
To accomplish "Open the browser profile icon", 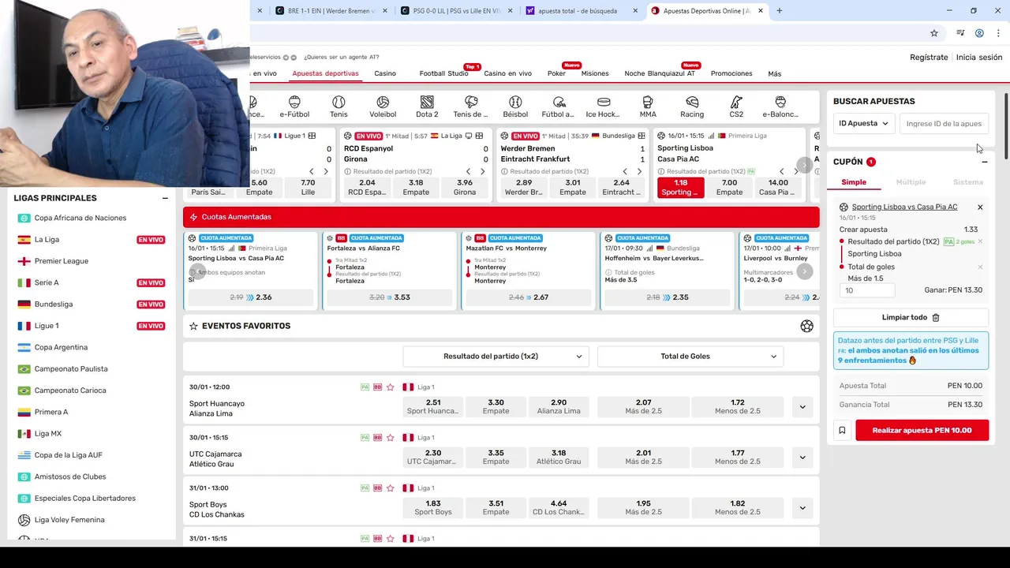I will pyautogui.click(x=979, y=33).
